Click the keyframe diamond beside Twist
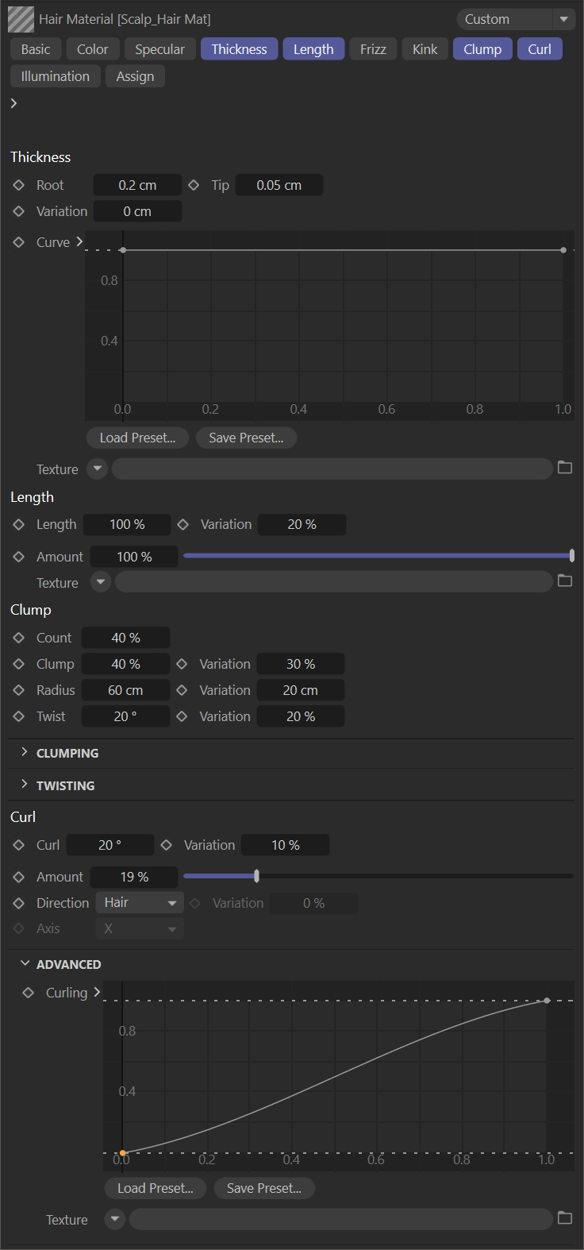Image resolution: width=584 pixels, height=1250 pixels. [x=19, y=716]
